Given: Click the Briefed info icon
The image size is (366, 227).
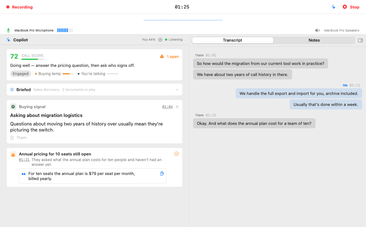Looking at the screenshot, I should tap(12, 90).
